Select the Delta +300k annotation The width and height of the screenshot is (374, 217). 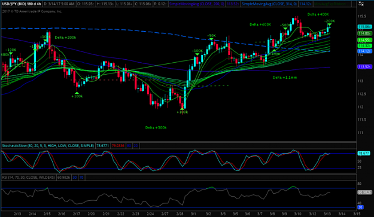156,128
